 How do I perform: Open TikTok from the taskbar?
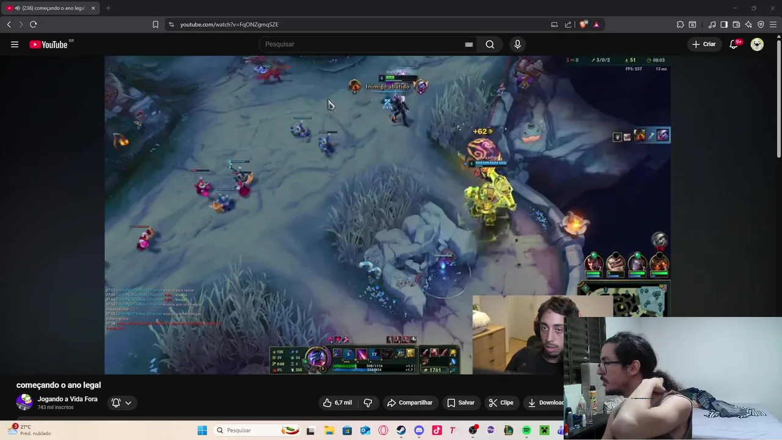tap(437, 430)
